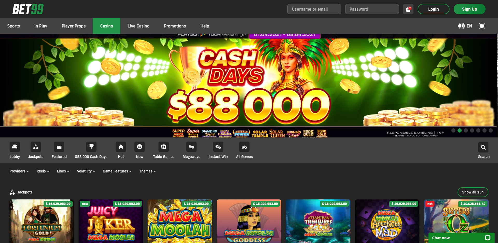Switch to Live Casino

coord(139,26)
